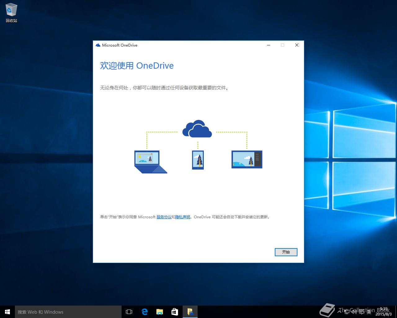
Task: Switch the 英 input method indicator
Action: (x=369, y=312)
